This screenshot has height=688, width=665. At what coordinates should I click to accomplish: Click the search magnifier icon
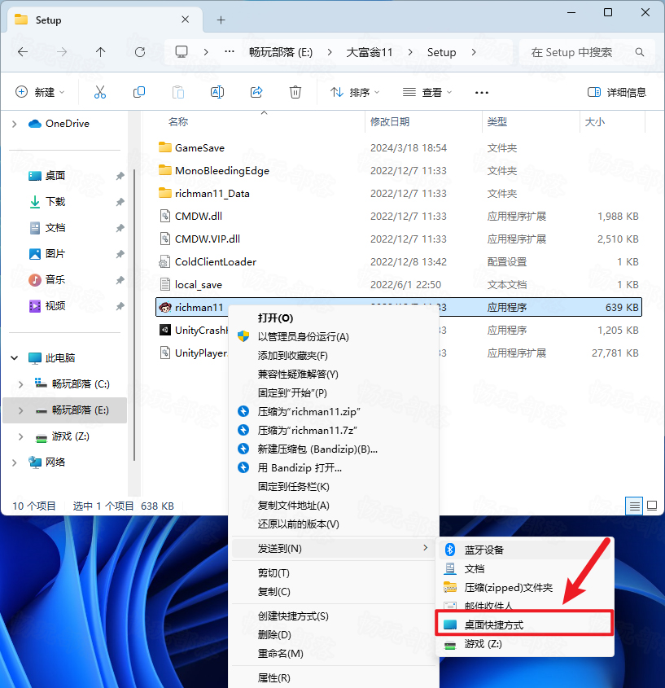point(640,52)
